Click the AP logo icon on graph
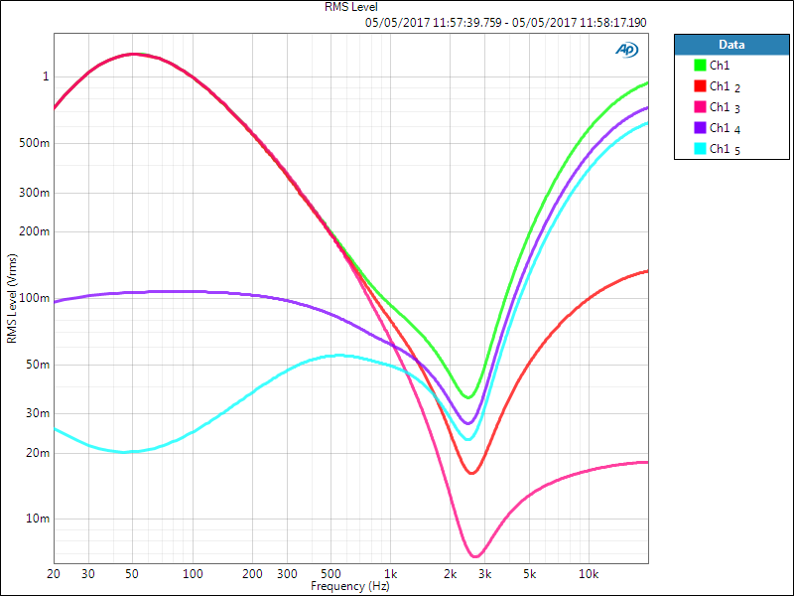 point(627,49)
